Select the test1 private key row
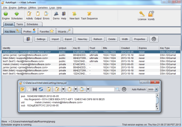This screenshot has width=182, height=127. point(91,74)
